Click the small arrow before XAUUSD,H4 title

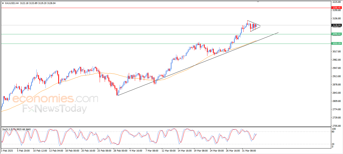(3, 3)
